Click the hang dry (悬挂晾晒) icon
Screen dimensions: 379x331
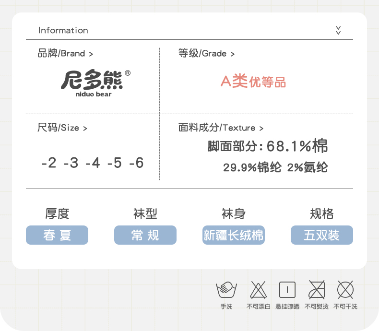pos(287,290)
